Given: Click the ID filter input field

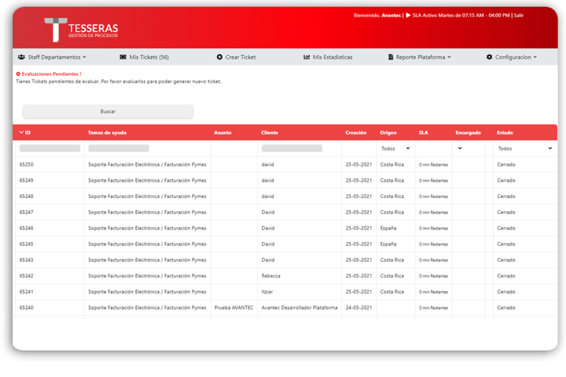Looking at the screenshot, I should tap(50, 149).
